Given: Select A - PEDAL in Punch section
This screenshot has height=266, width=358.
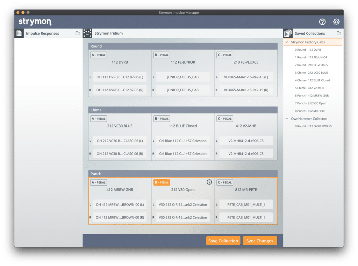Looking at the screenshot, I should (98, 182).
